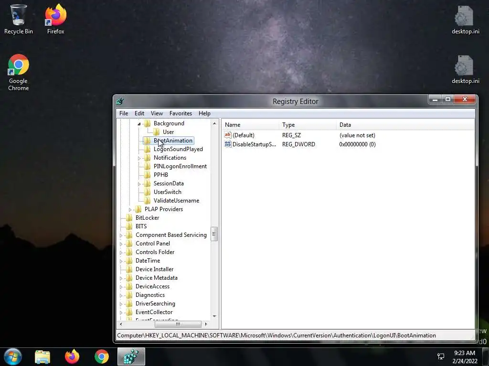Expand the Device Metadata key
This screenshot has height=366, width=489.
pos(121,278)
